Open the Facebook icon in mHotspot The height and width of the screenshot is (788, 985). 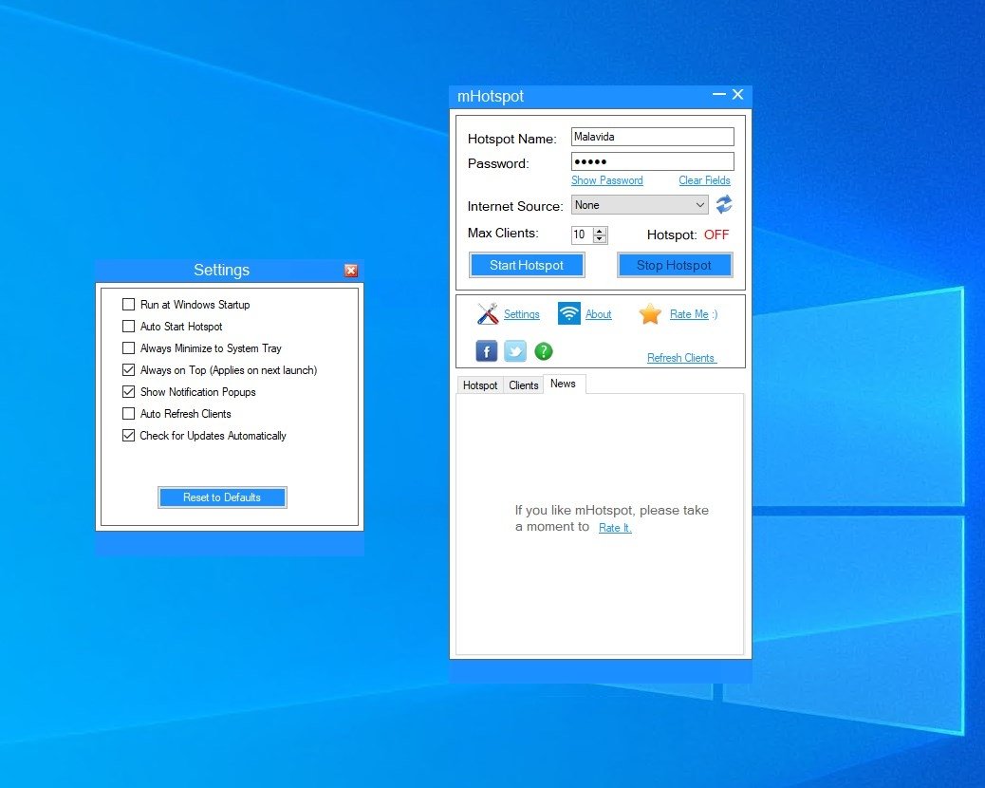[x=486, y=351]
